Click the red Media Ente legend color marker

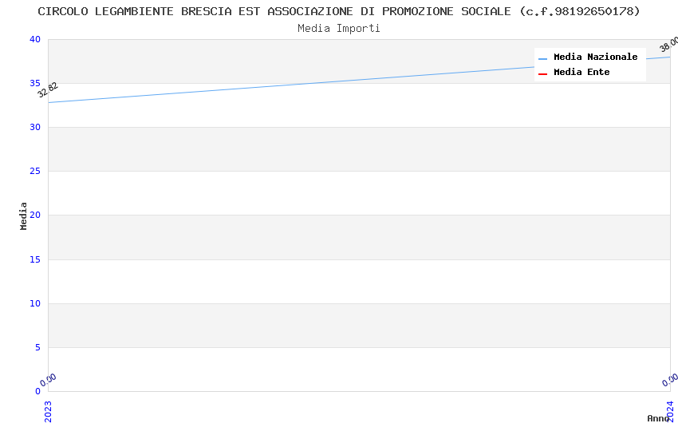coord(542,74)
